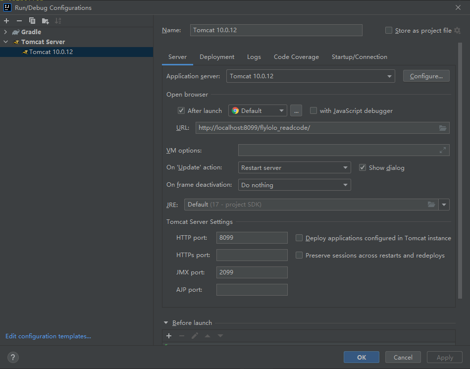Viewport: 470px width, 369px height.
Task: Remove the Before launch task
Action: coord(182,336)
